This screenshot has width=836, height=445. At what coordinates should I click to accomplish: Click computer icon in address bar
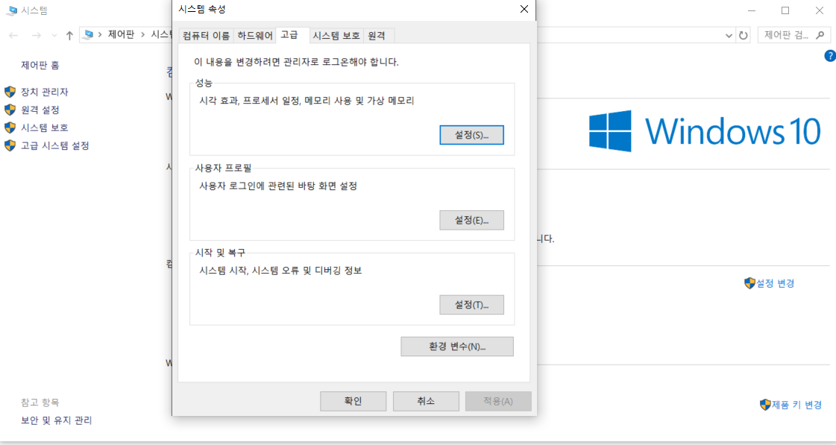point(89,34)
